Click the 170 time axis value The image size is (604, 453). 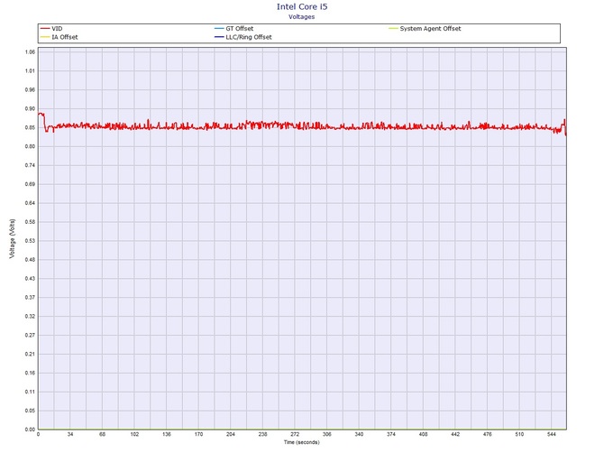click(198, 434)
